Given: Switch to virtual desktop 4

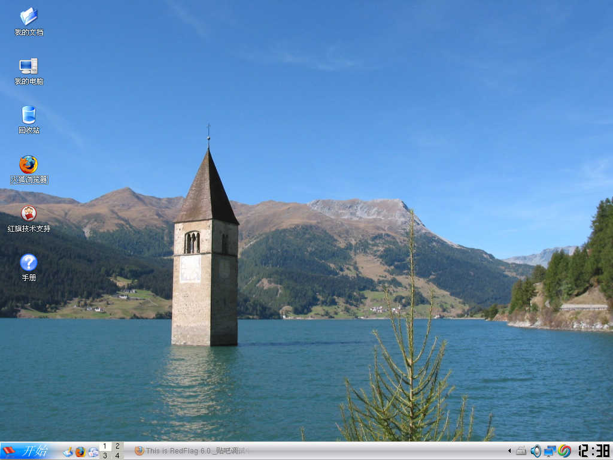Looking at the screenshot, I should (118, 456).
